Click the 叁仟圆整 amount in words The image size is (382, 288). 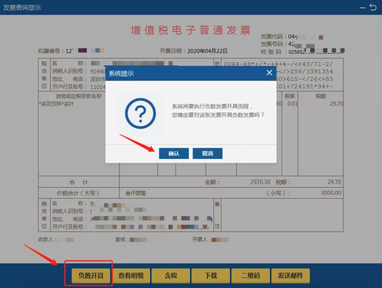[136, 193]
